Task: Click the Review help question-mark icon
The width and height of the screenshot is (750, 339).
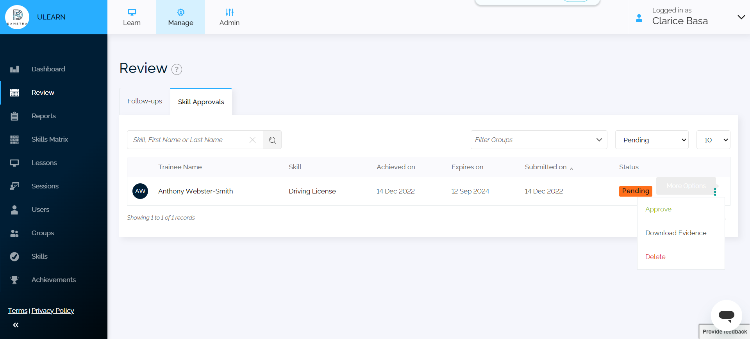Action: pyautogui.click(x=177, y=69)
